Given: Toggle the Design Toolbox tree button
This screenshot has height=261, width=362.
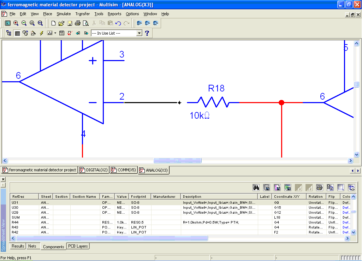Looking at the screenshot, I should point(9,33).
